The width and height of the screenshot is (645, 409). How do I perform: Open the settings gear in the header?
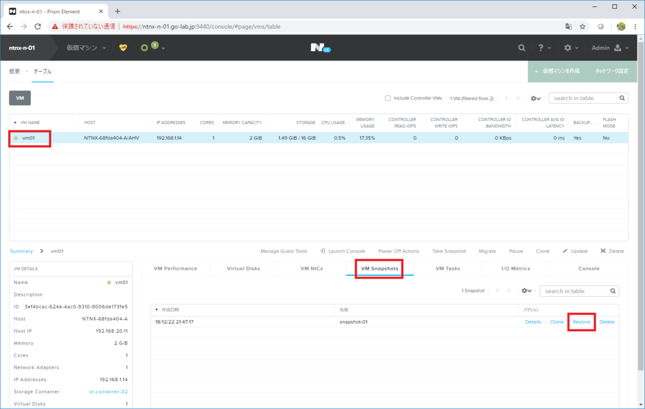569,47
